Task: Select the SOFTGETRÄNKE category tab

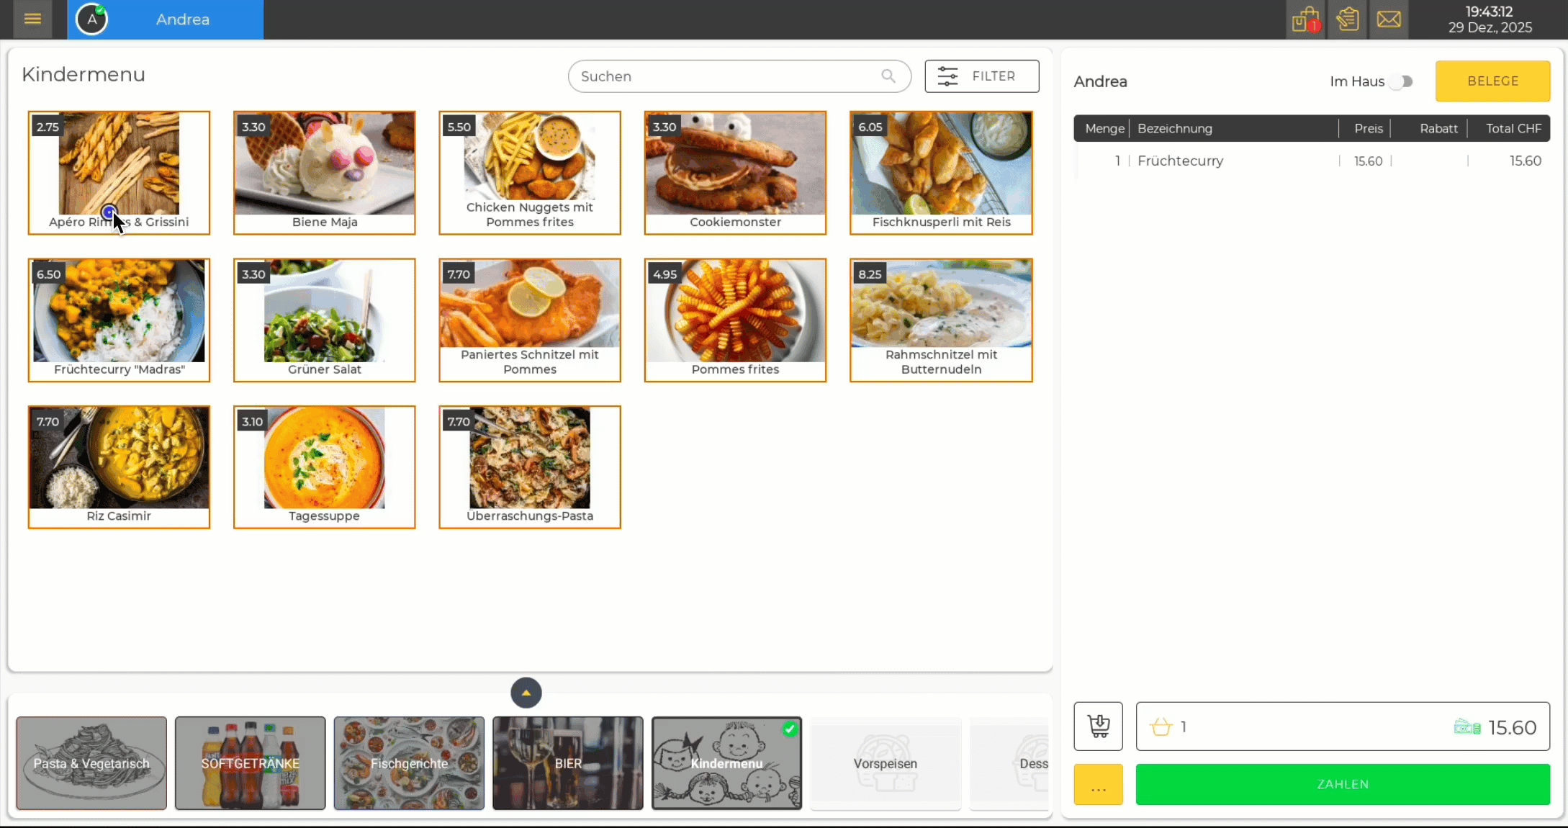Action: click(x=250, y=763)
